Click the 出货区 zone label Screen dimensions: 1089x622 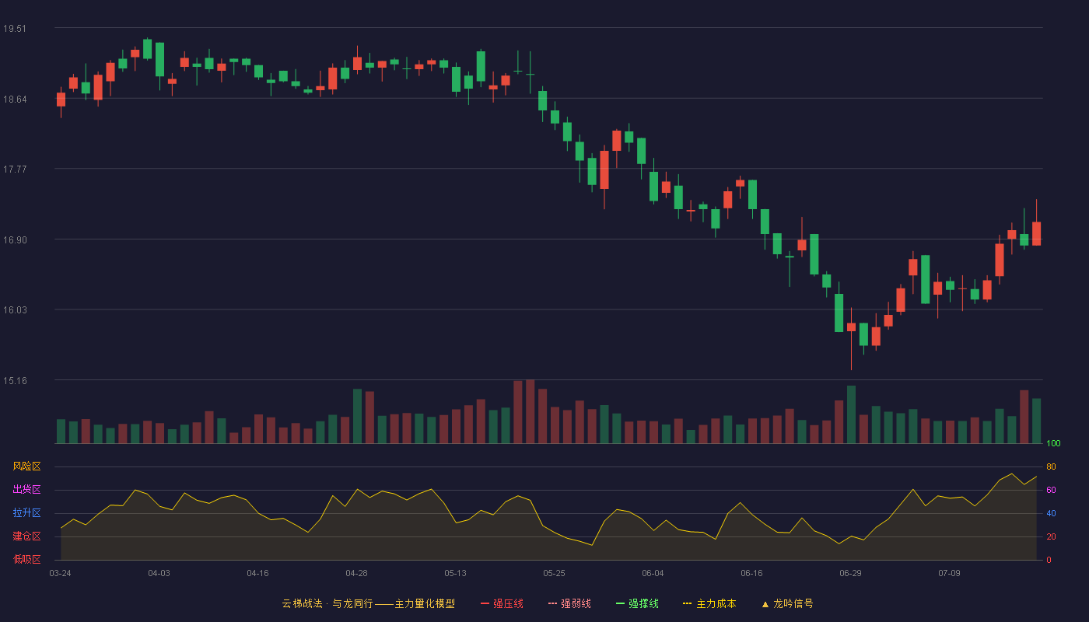point(26,490)
